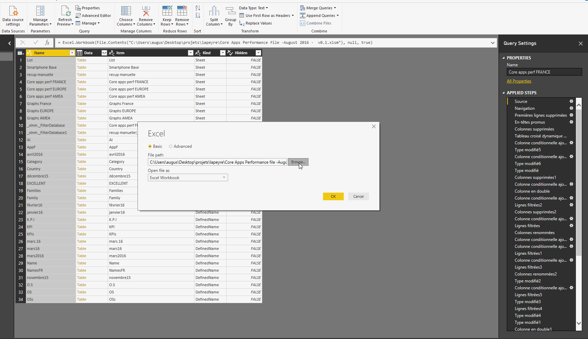Image resolution: width=588 pixels, height=339 pixels.
Task: Click OK in Excel dialog
Action: pos(333,196)
